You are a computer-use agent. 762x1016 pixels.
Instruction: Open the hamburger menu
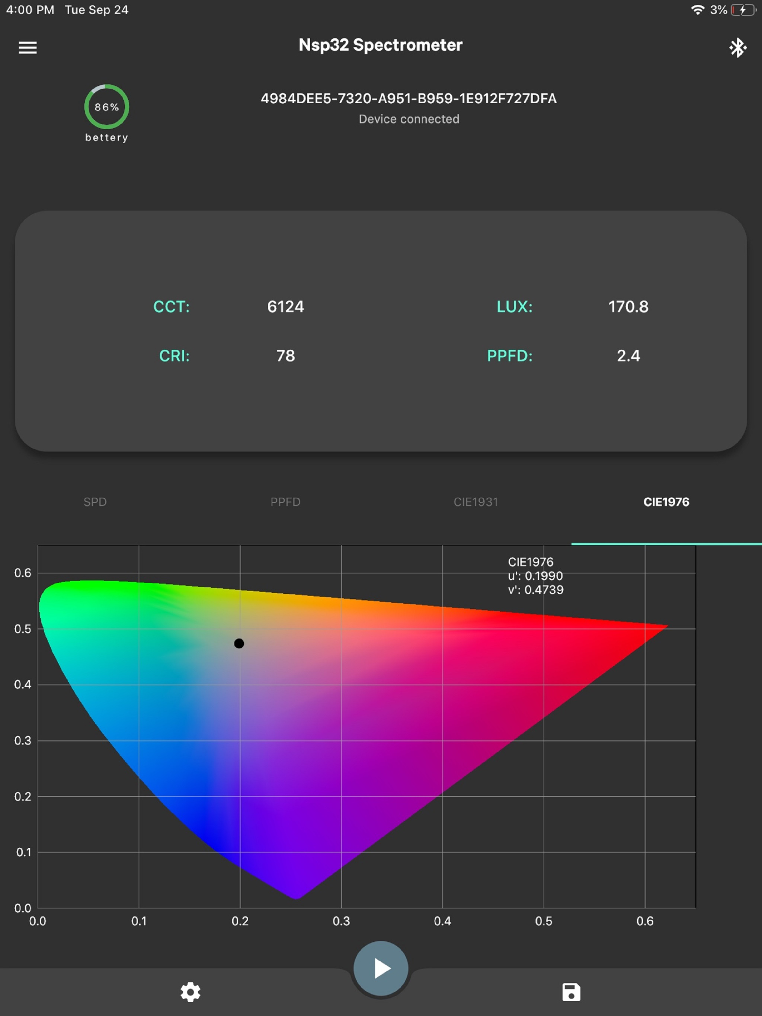coord(28,47)
